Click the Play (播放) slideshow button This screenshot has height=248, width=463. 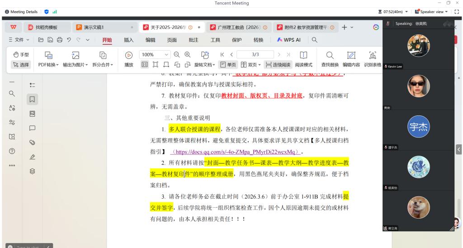(x=129, y=59)
